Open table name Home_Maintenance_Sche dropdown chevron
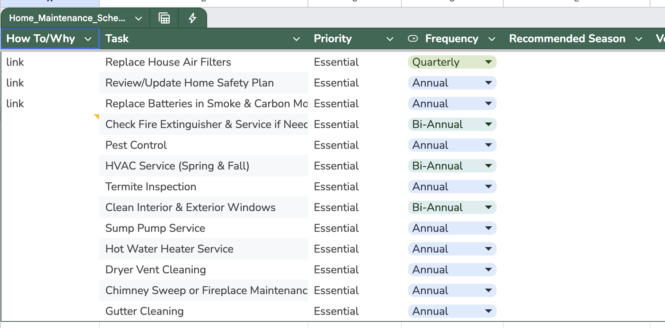This screenshot has height=328, width=665. (139, 18)
